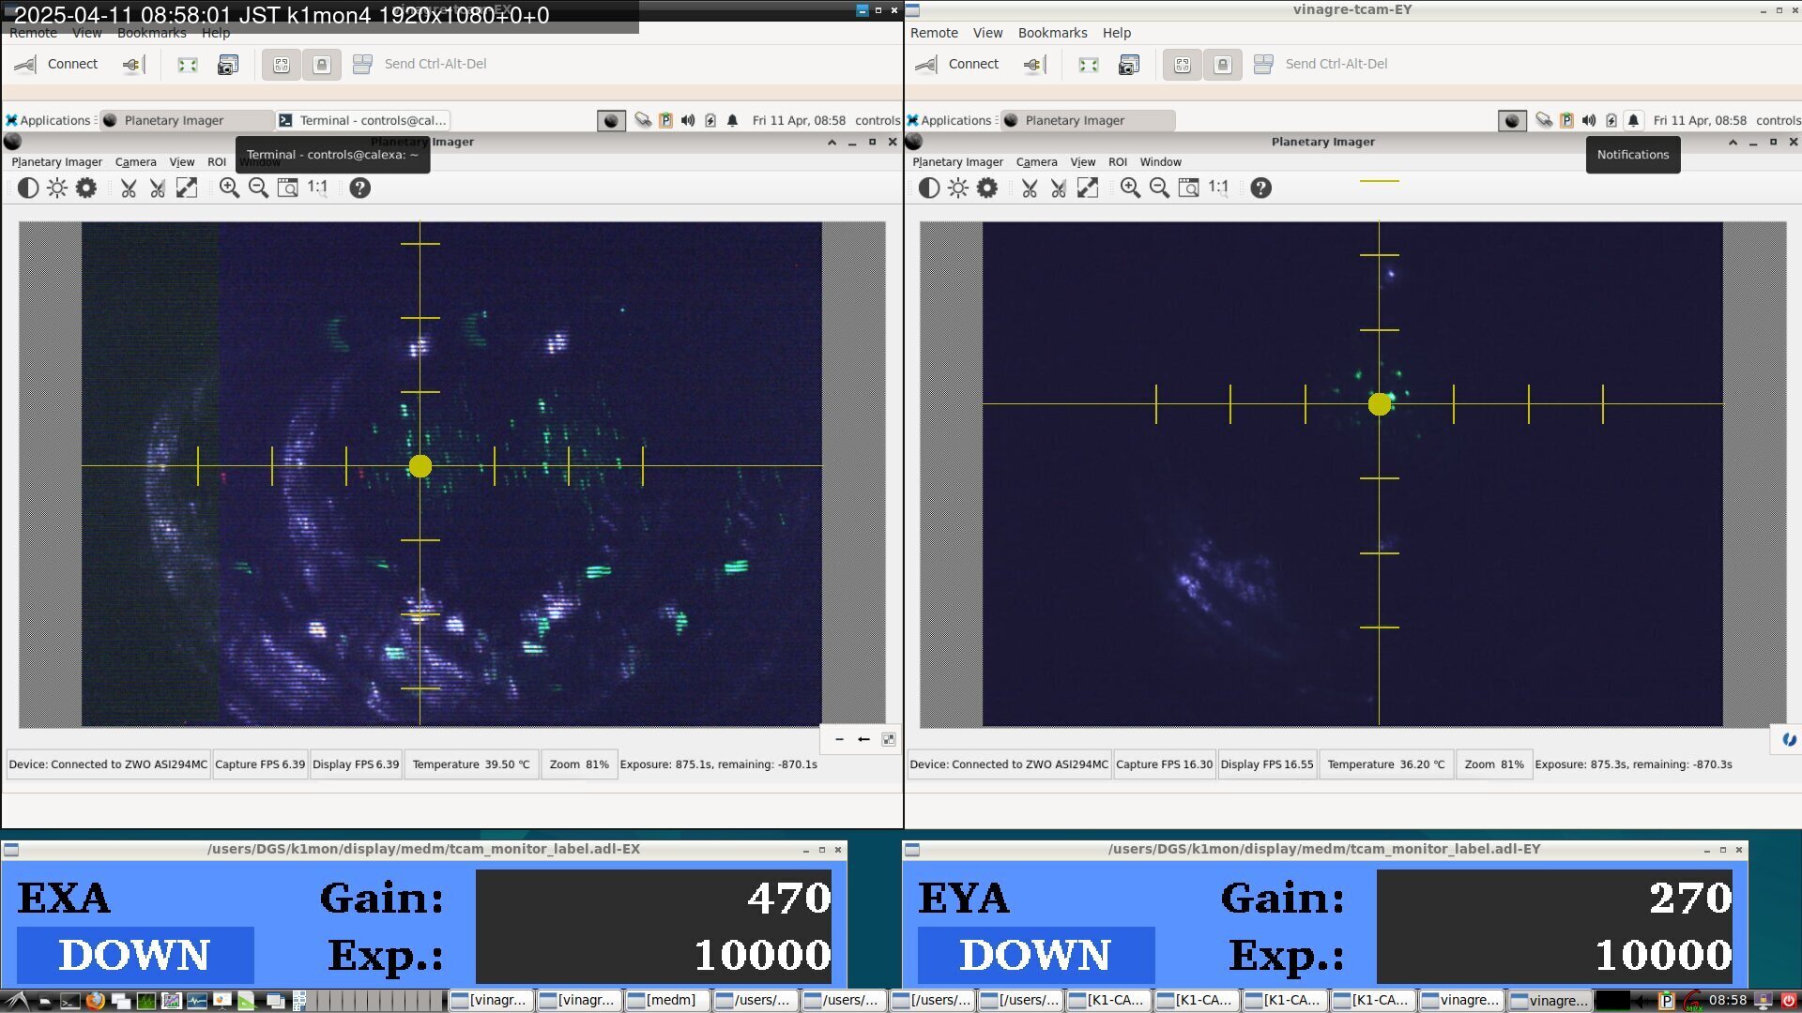Click the clear ROI crossed-scissors icon in left imager
The width and height of the screenshot is (1802, 1013).
point(158,188)
